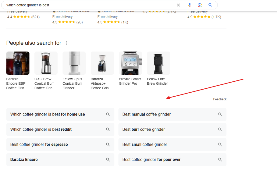Click the Fellow Ode Brew Grinder label

[157, 81]
